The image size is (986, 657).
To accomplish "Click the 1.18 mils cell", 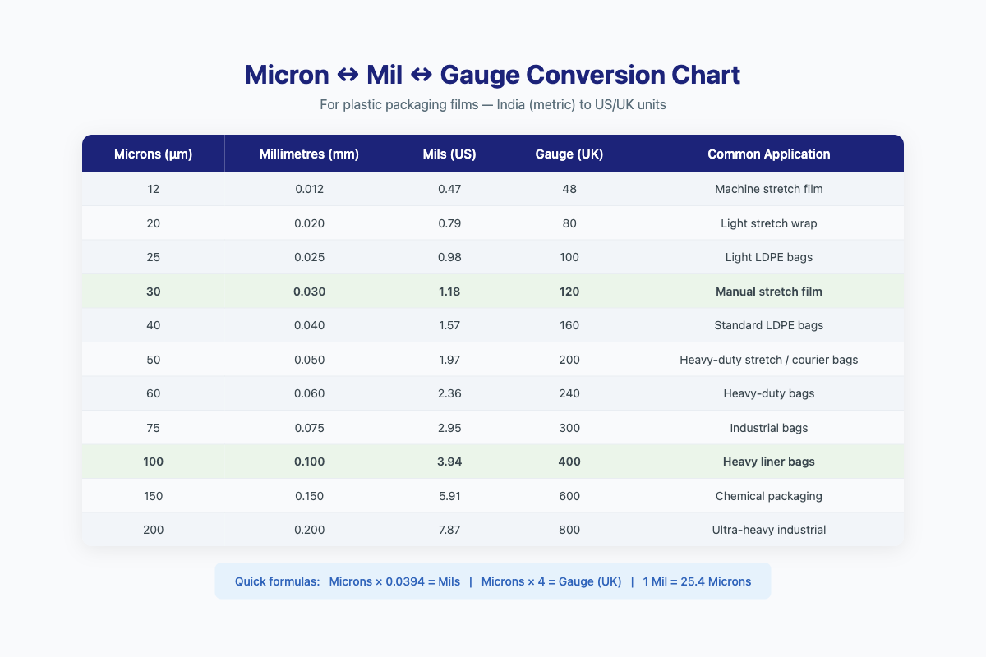I will pyautogui.click(x=449, y=292).
